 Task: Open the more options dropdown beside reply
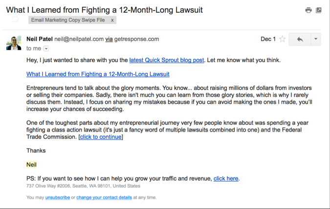315,39
